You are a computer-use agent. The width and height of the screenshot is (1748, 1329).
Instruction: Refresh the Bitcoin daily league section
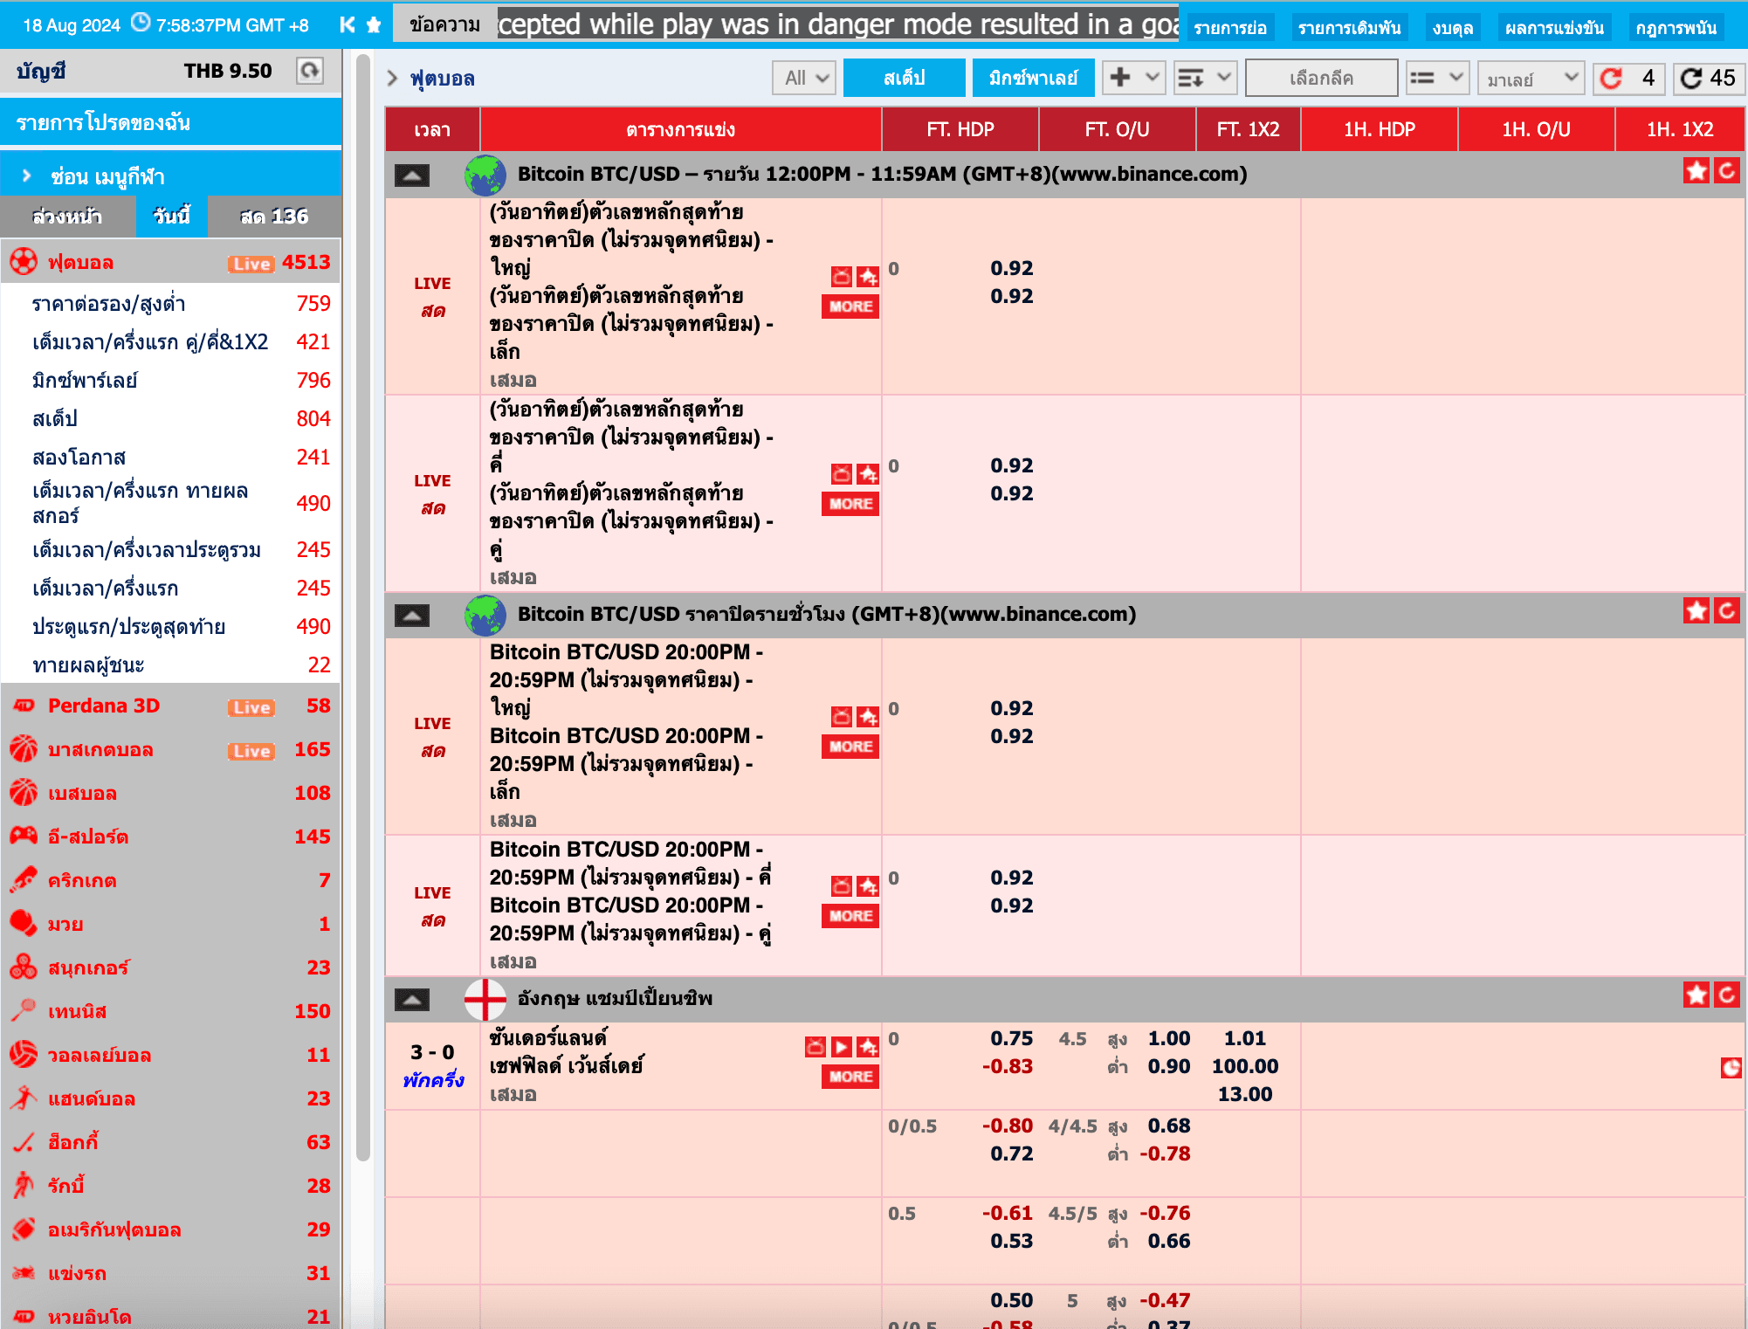1727,171
